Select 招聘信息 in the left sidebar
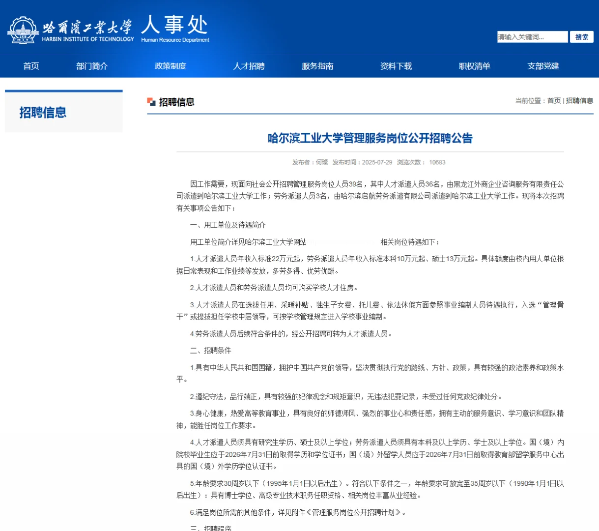 click(x=43, y=113)
